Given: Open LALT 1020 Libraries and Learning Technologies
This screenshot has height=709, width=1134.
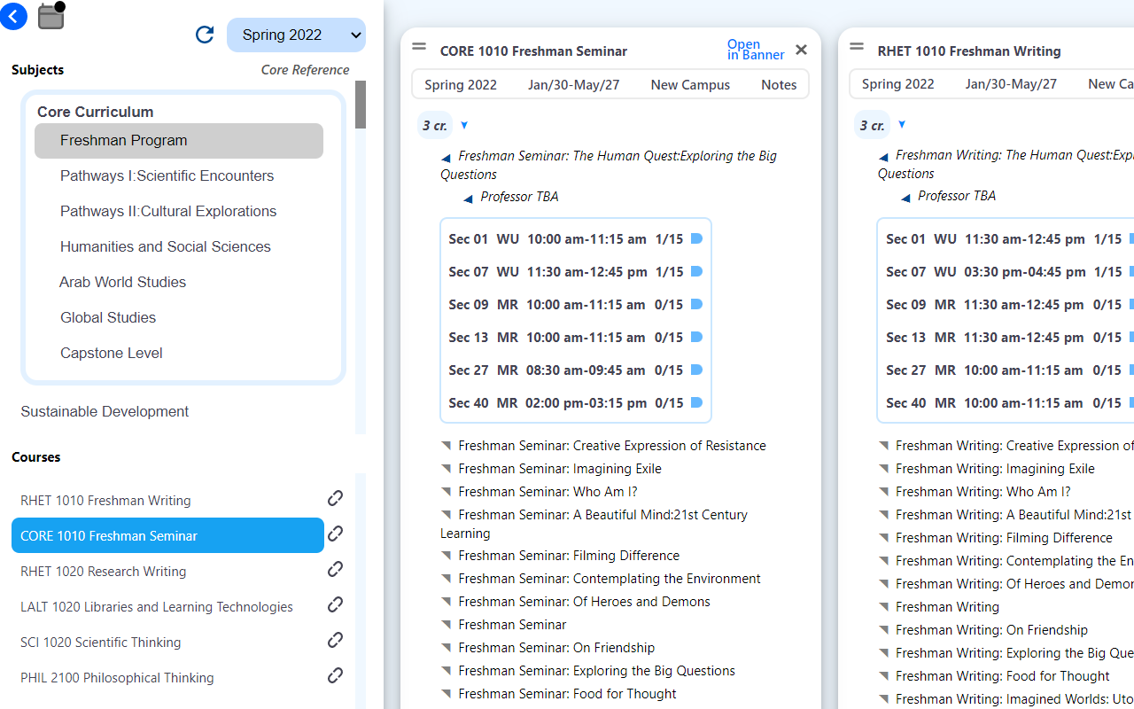Looking at the screenshot, I should pyautogui.click(x=167, y=606).
